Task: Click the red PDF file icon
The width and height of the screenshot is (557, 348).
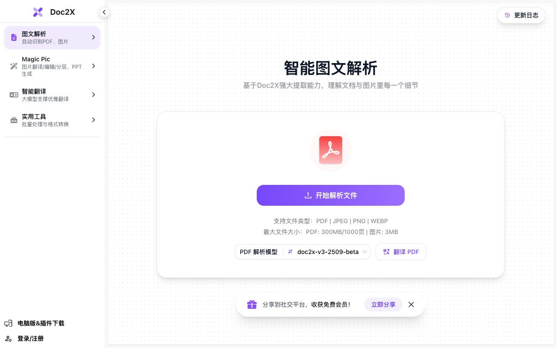Action: point(331,150)
